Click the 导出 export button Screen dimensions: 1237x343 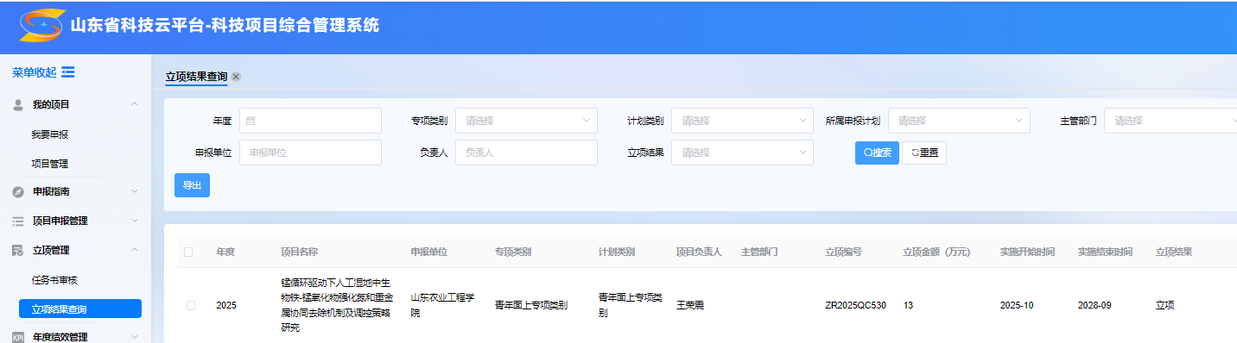(x=192, y=185)
